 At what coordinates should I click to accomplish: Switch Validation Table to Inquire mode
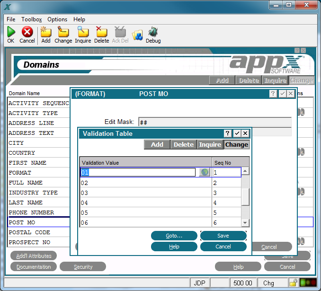pos(210,144)
